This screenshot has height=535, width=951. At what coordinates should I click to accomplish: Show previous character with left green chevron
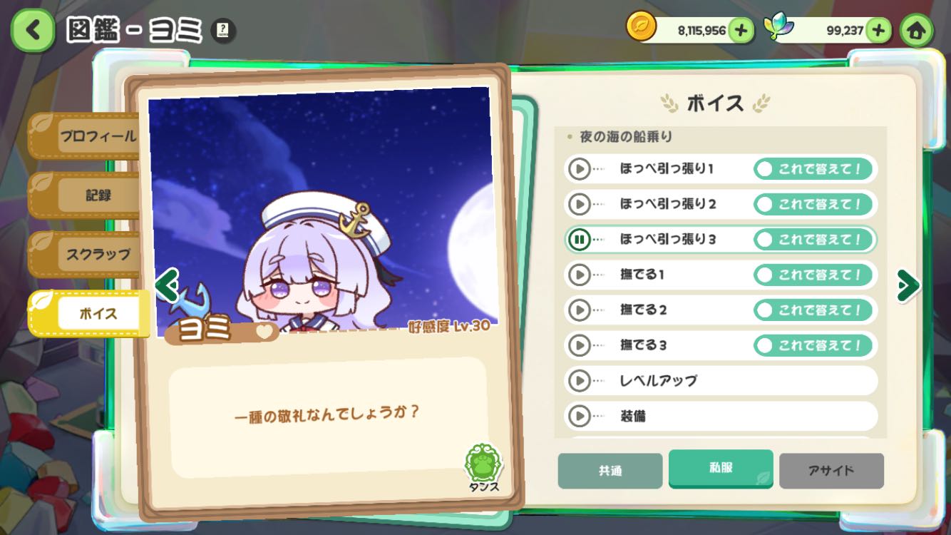(x=167, y=285)
